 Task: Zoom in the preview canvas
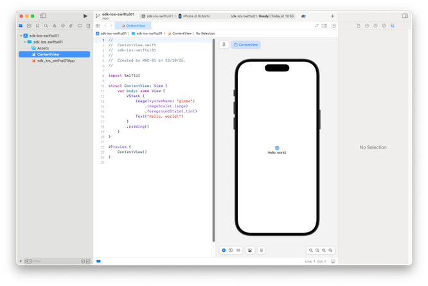click(330, 250)
